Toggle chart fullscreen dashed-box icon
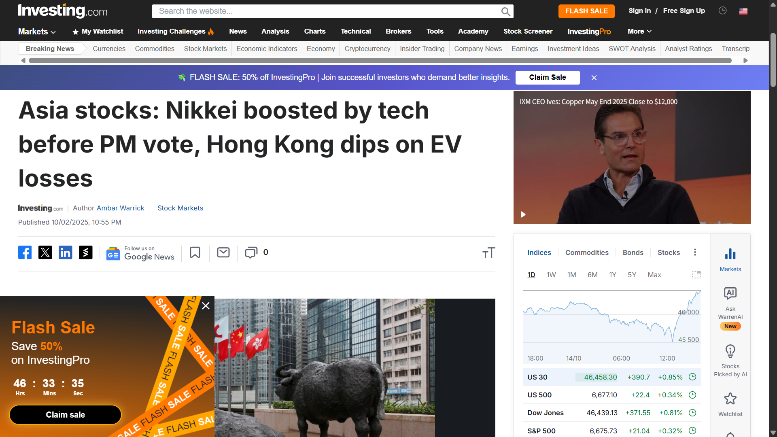 pyautogui.click(x=696, y=275)
